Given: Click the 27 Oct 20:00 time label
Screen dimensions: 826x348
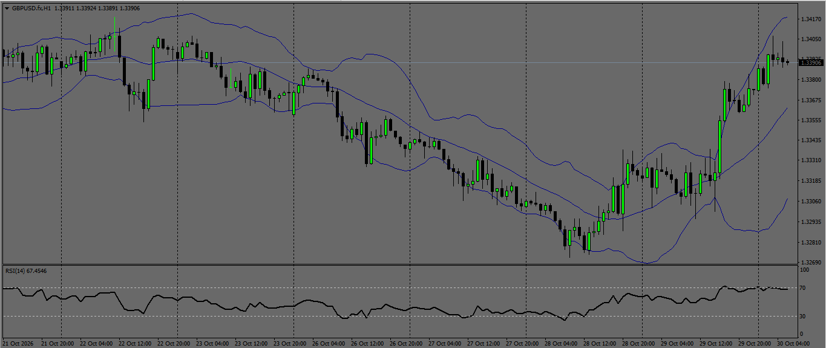Looking at the screenshot, I should pos(522,343).
